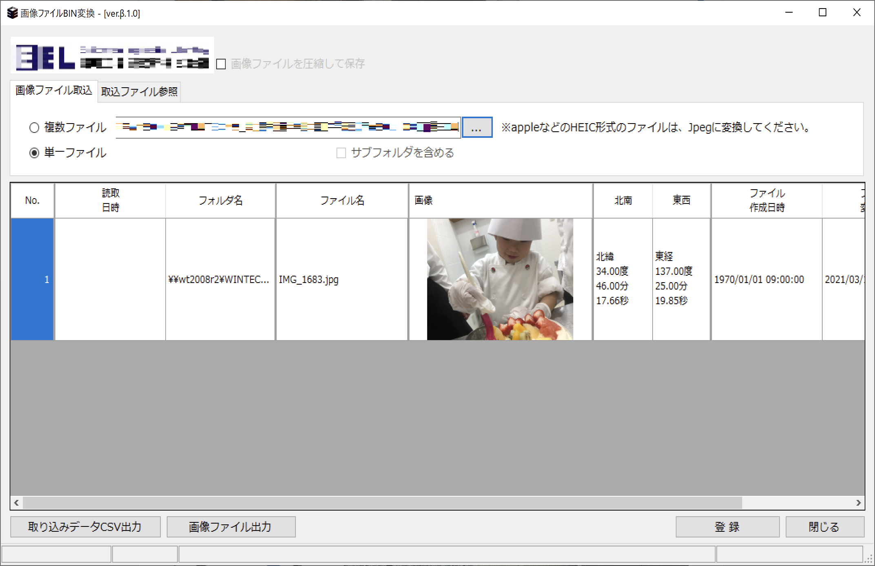Click the file path input field

coord(288,128)
